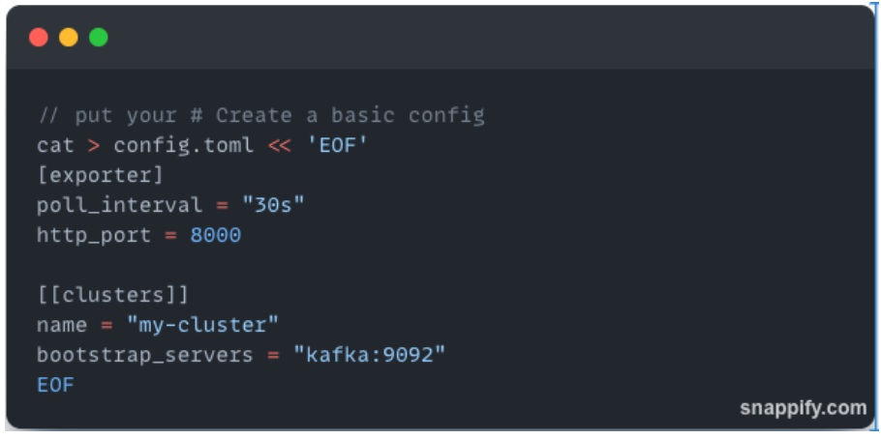Click the "30s" string value

[x=273, y=205]
